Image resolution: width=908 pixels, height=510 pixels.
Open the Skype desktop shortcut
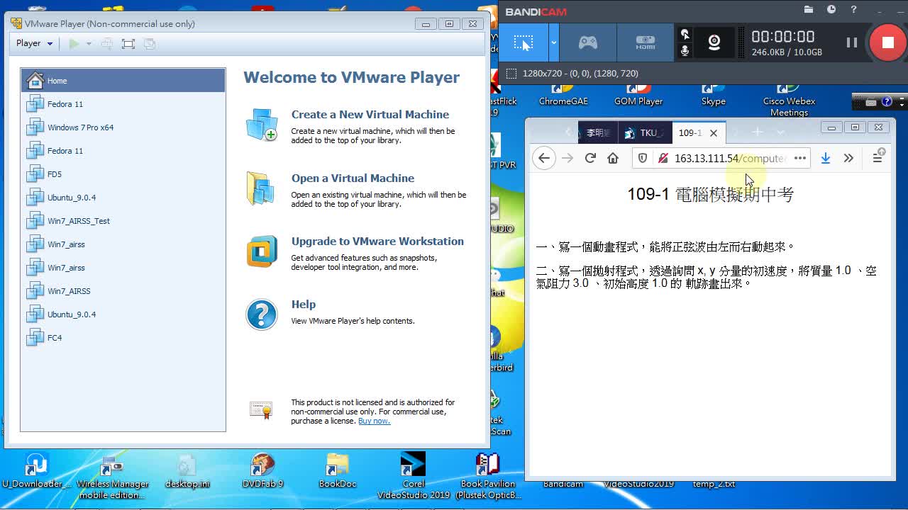pyautogui.click(x=713, y=95)
